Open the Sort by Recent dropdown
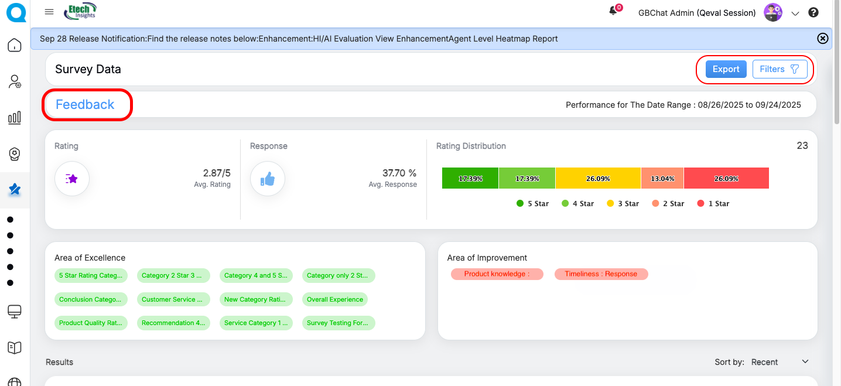 click(x=780, y=362)
